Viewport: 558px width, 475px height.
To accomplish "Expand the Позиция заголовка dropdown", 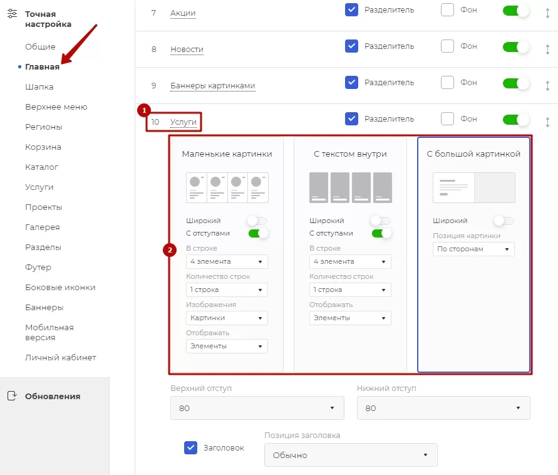I will (x=351, y=455).
